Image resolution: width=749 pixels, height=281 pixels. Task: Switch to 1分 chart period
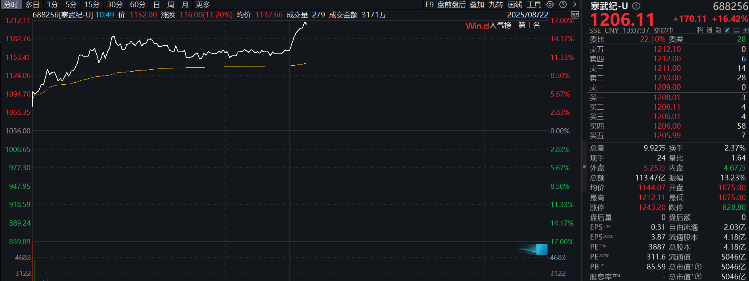click(x=52, y=4)
